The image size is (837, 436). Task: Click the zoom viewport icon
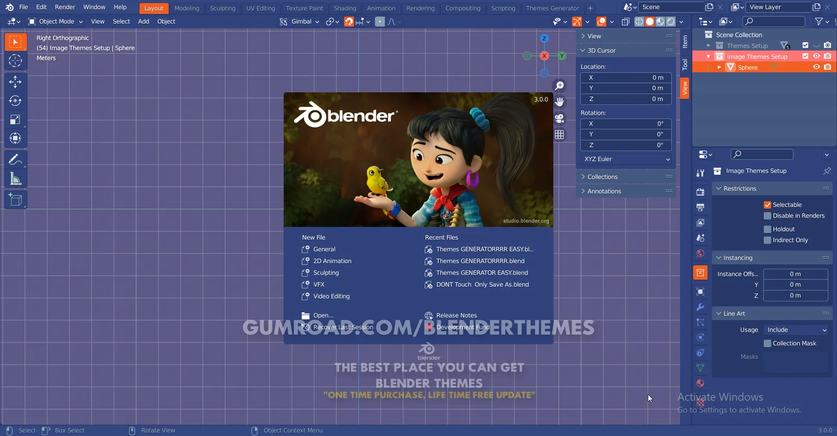click(x=559, y=86)
